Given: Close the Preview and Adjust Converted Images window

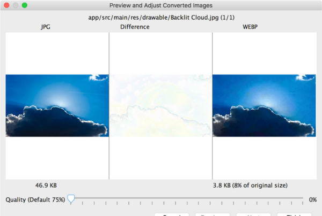Looking at the screenshot, I should tap(6, 5).
